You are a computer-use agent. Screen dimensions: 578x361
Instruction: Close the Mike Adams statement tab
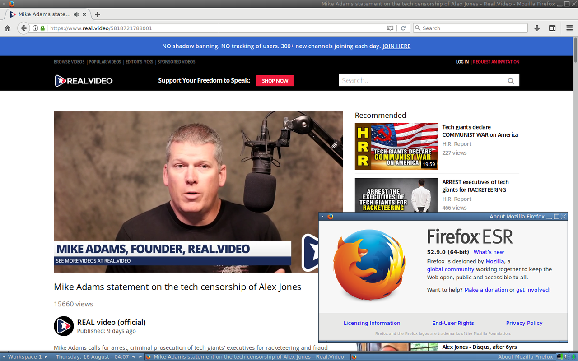point(84,14)
